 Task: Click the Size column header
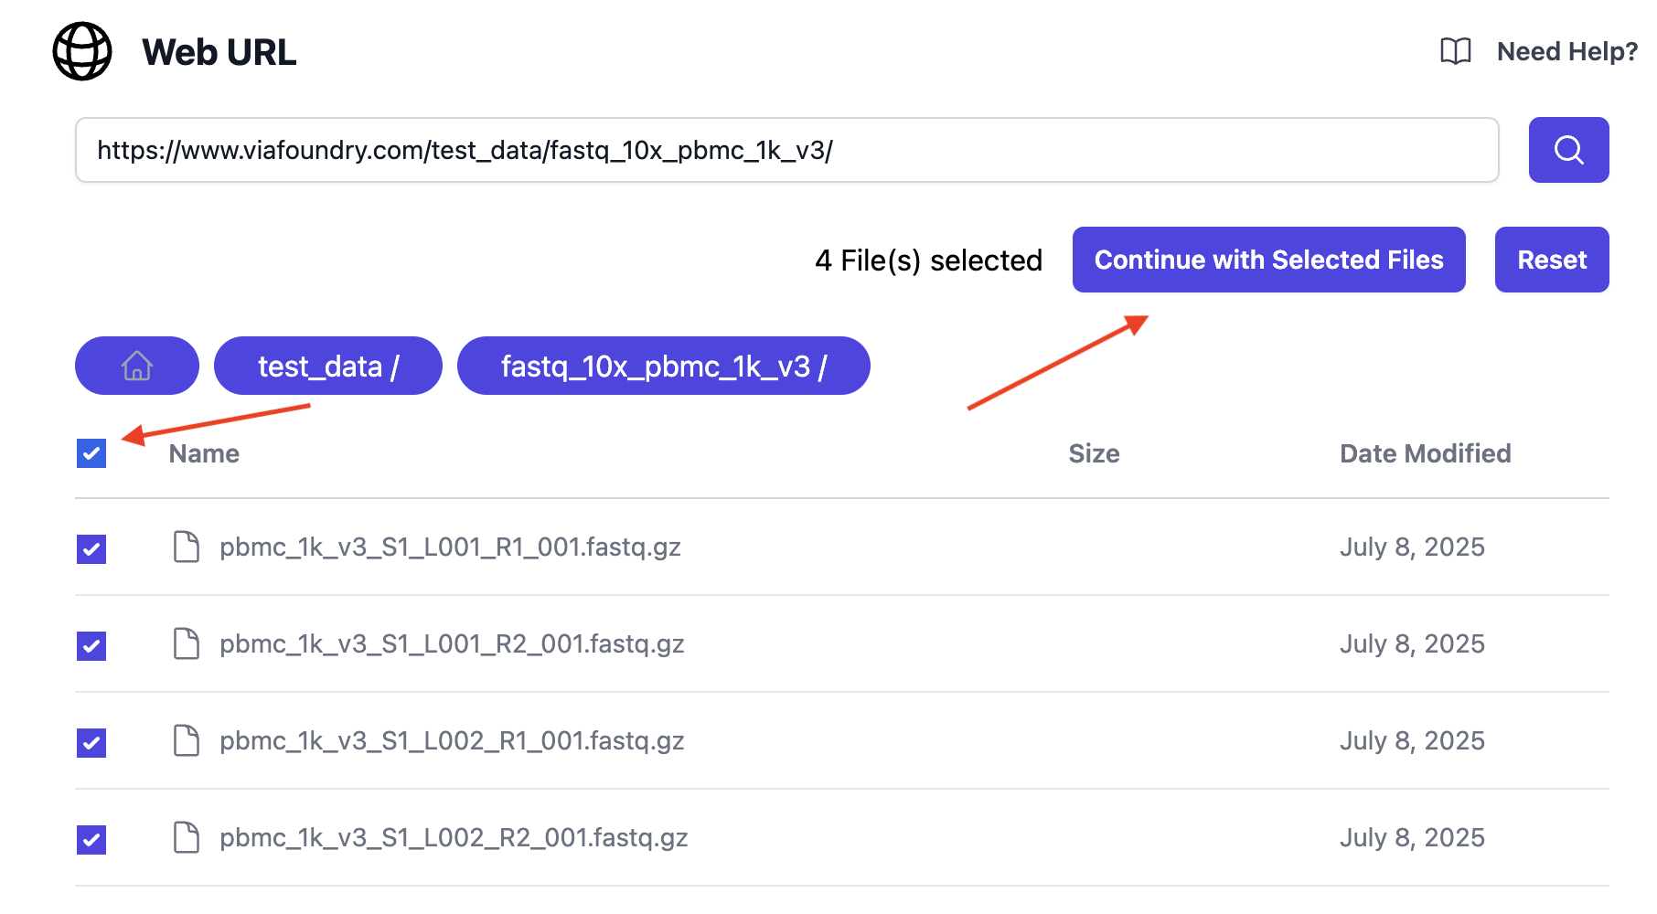click(1095, 453)
